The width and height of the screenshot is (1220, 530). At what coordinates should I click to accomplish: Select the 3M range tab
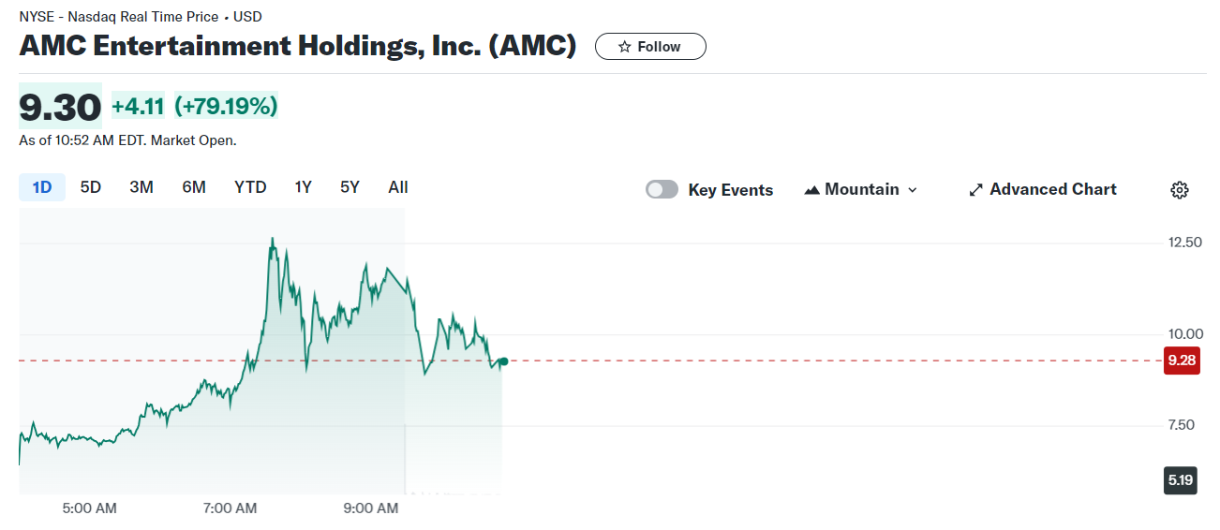[141, 187]
